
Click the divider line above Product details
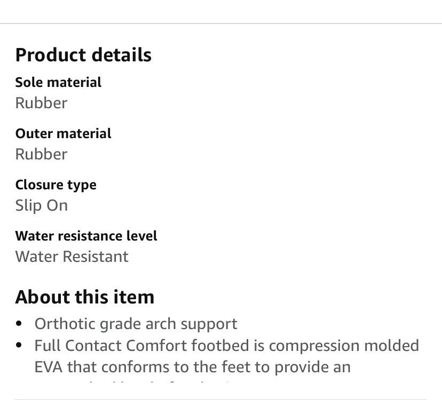[221, 23]
